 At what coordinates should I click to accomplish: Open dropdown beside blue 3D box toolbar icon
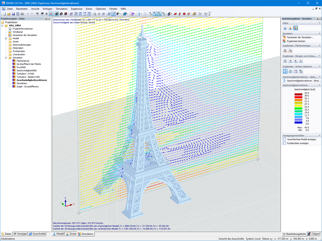[128, 14]
